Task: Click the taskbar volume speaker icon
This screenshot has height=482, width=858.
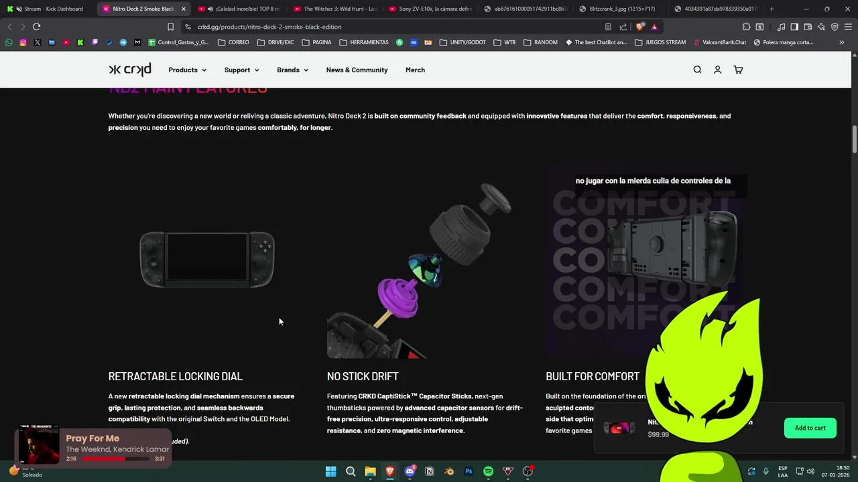Action: [810, 471]
